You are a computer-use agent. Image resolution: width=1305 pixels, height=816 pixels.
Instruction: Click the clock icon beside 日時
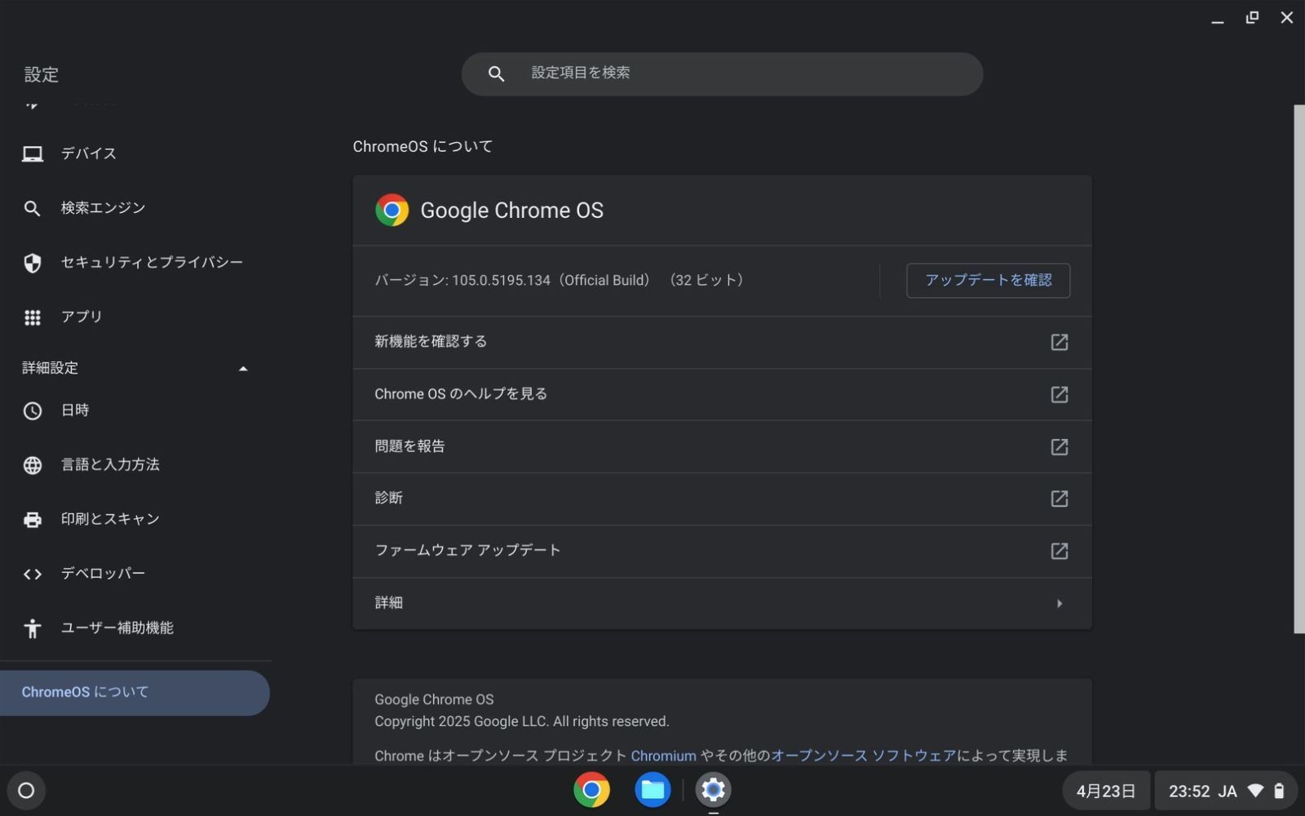[33, 410]
